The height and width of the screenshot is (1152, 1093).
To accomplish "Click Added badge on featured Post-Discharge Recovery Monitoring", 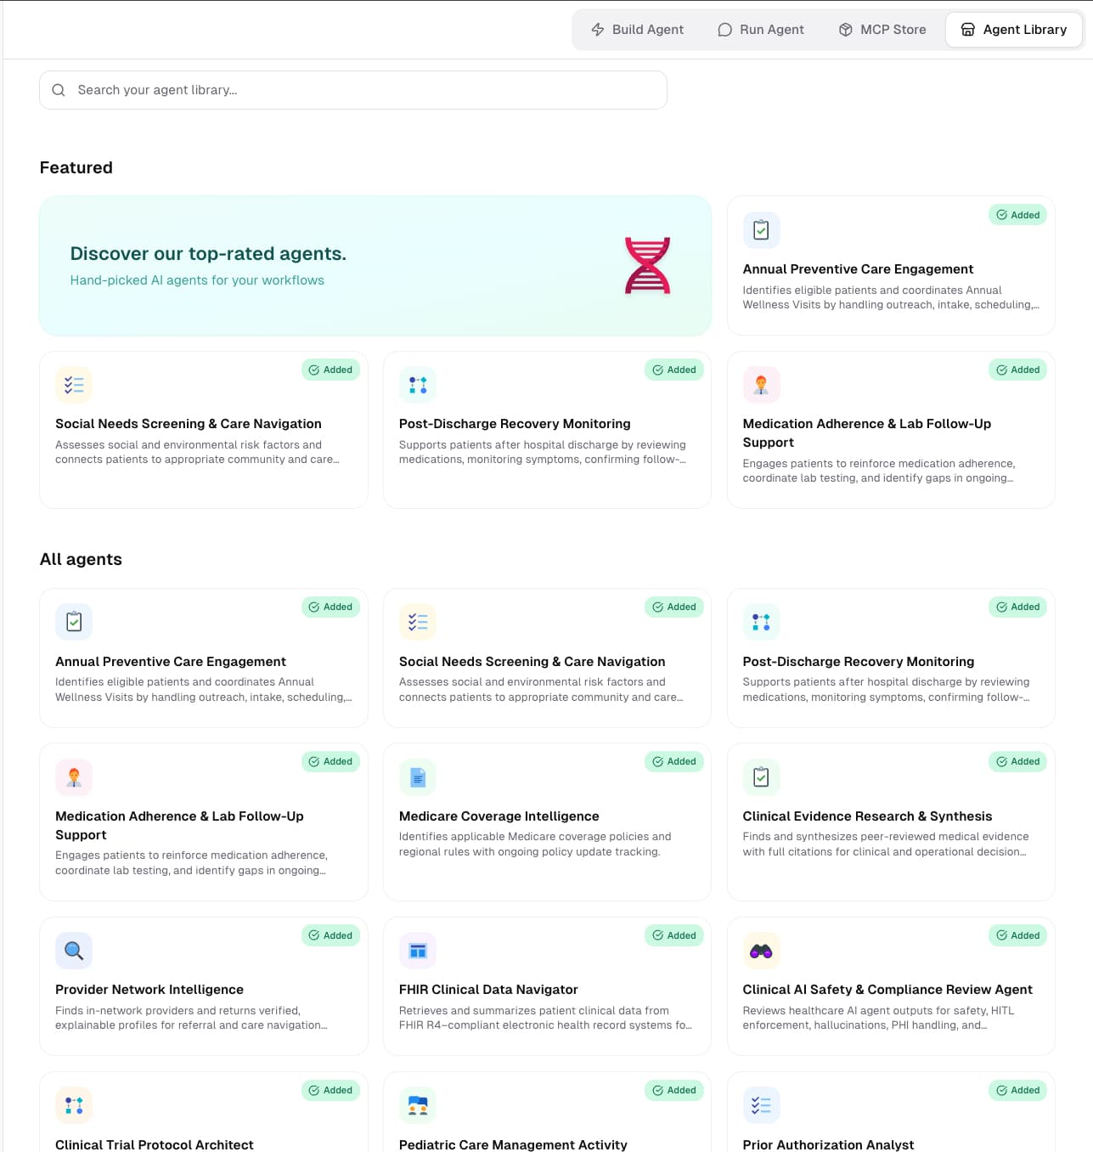I will coord(674,370).
